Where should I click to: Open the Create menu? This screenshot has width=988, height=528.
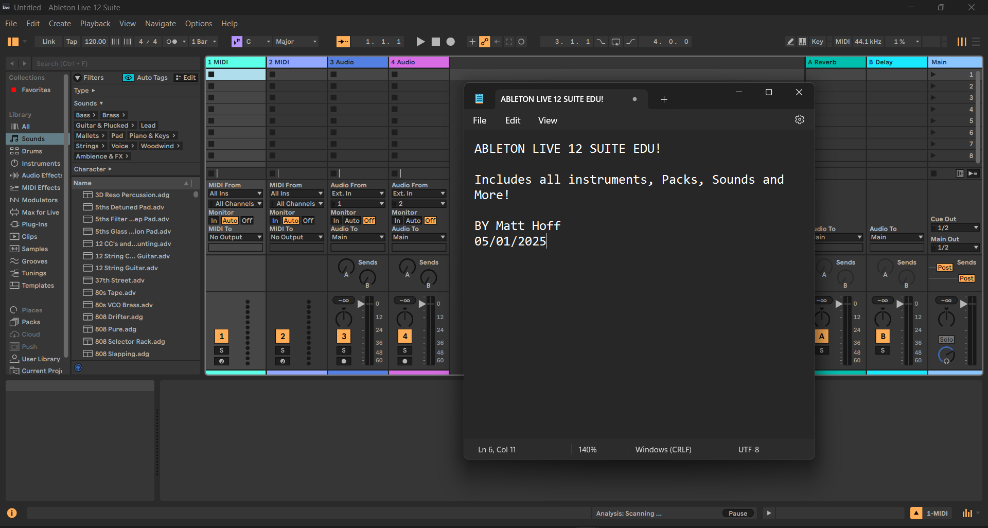pyautogui.click(x=60, y=24)
